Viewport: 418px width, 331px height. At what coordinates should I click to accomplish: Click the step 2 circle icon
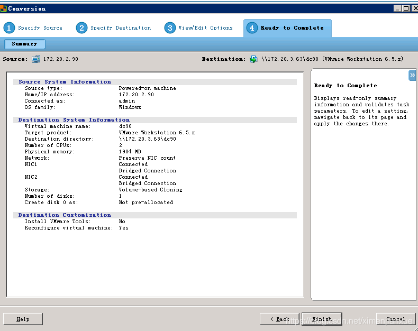[x=81, y=27]
